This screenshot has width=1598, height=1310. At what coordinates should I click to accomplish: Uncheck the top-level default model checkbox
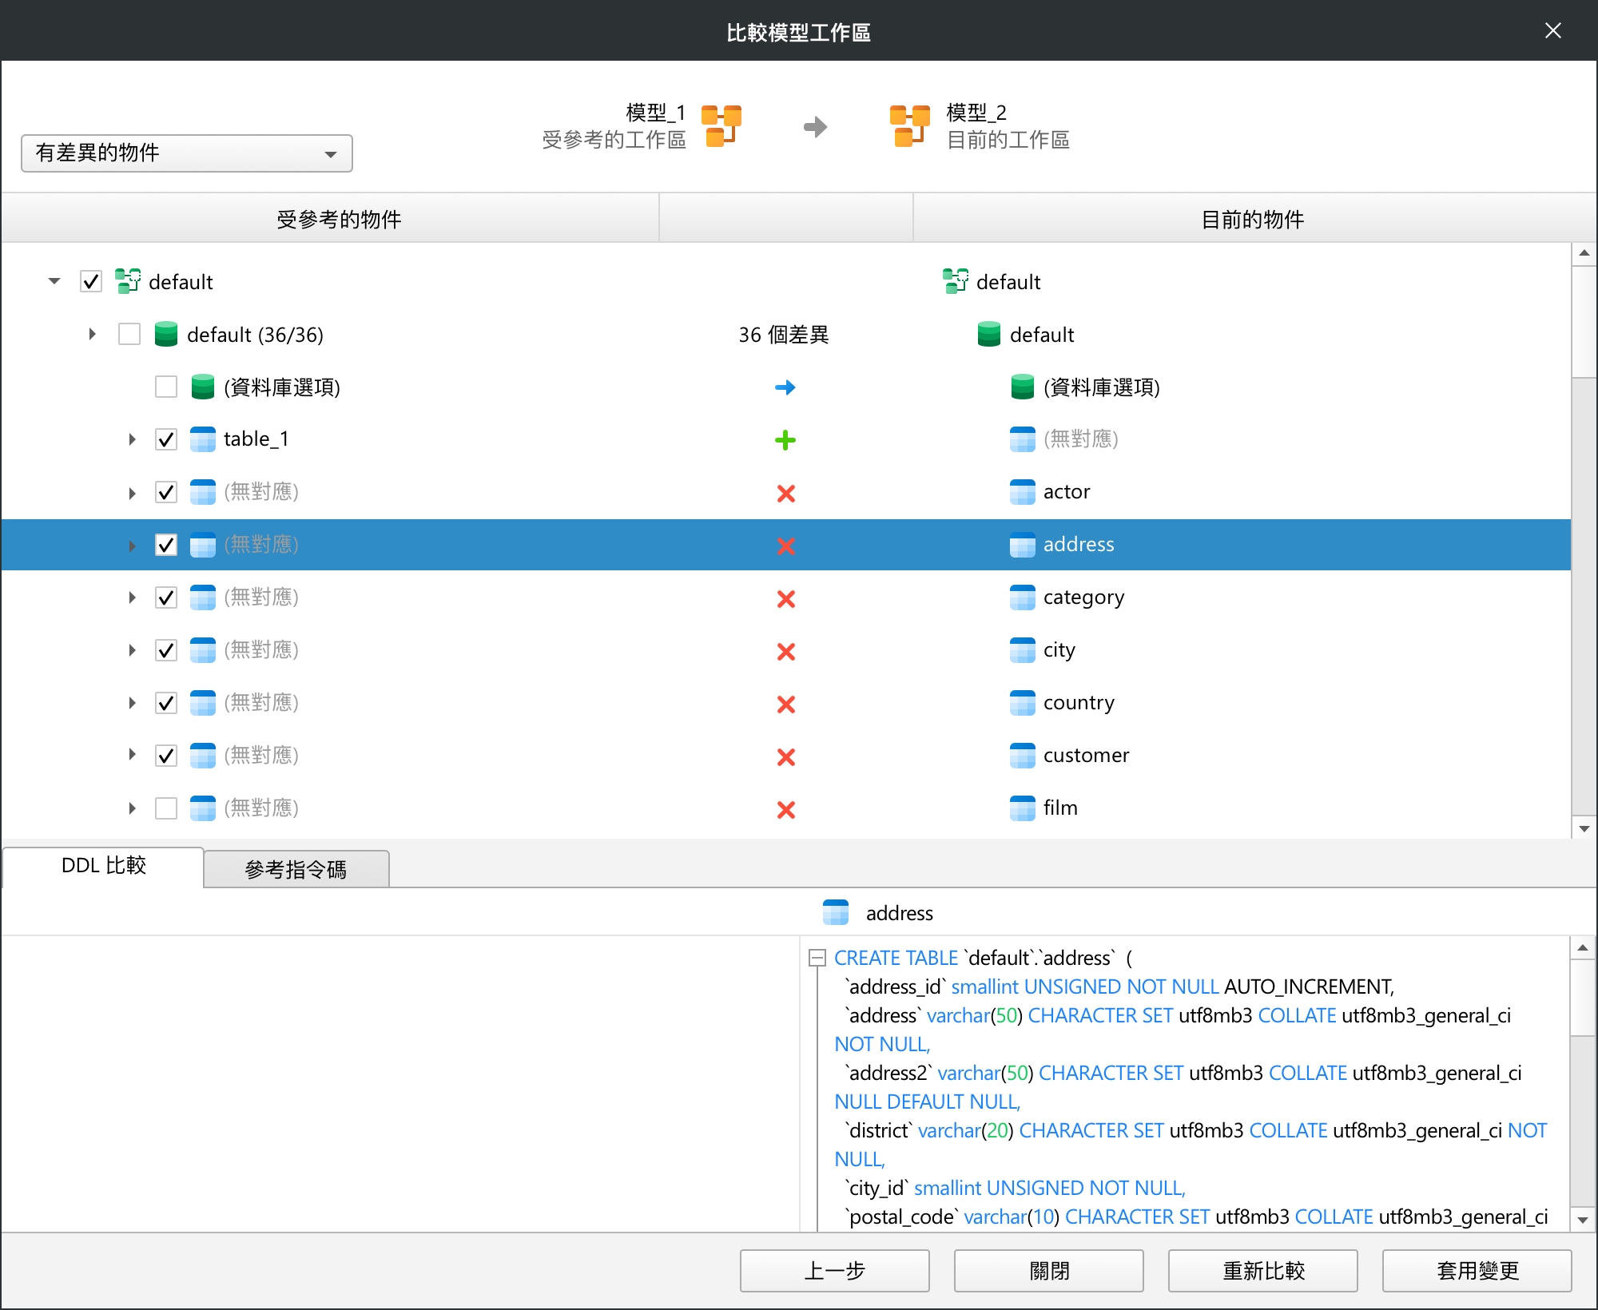91,281
